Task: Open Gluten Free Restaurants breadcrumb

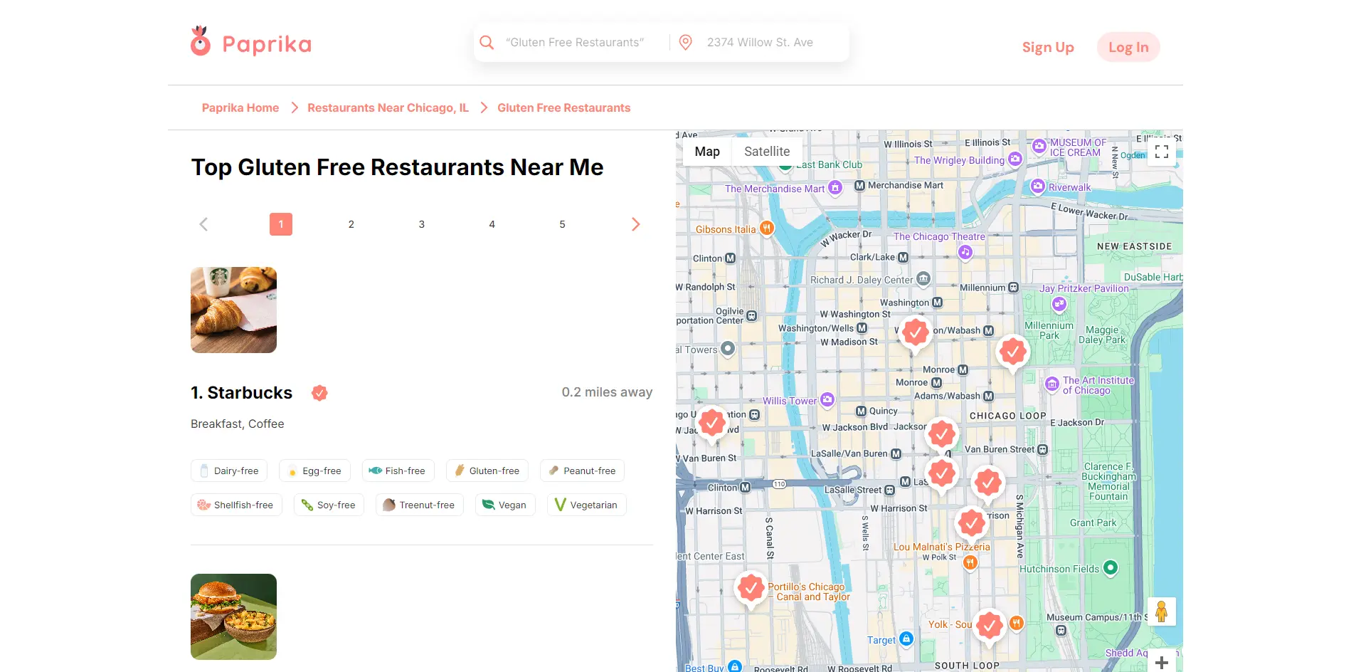Action: pos(563,107)
